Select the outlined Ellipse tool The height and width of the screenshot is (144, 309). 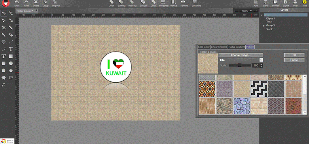(x=4, y=42)
